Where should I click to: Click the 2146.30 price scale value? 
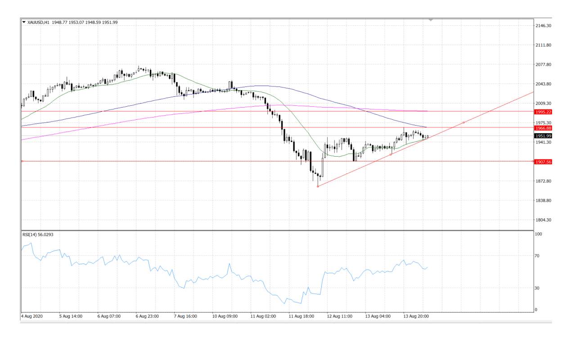pos(544,26)
